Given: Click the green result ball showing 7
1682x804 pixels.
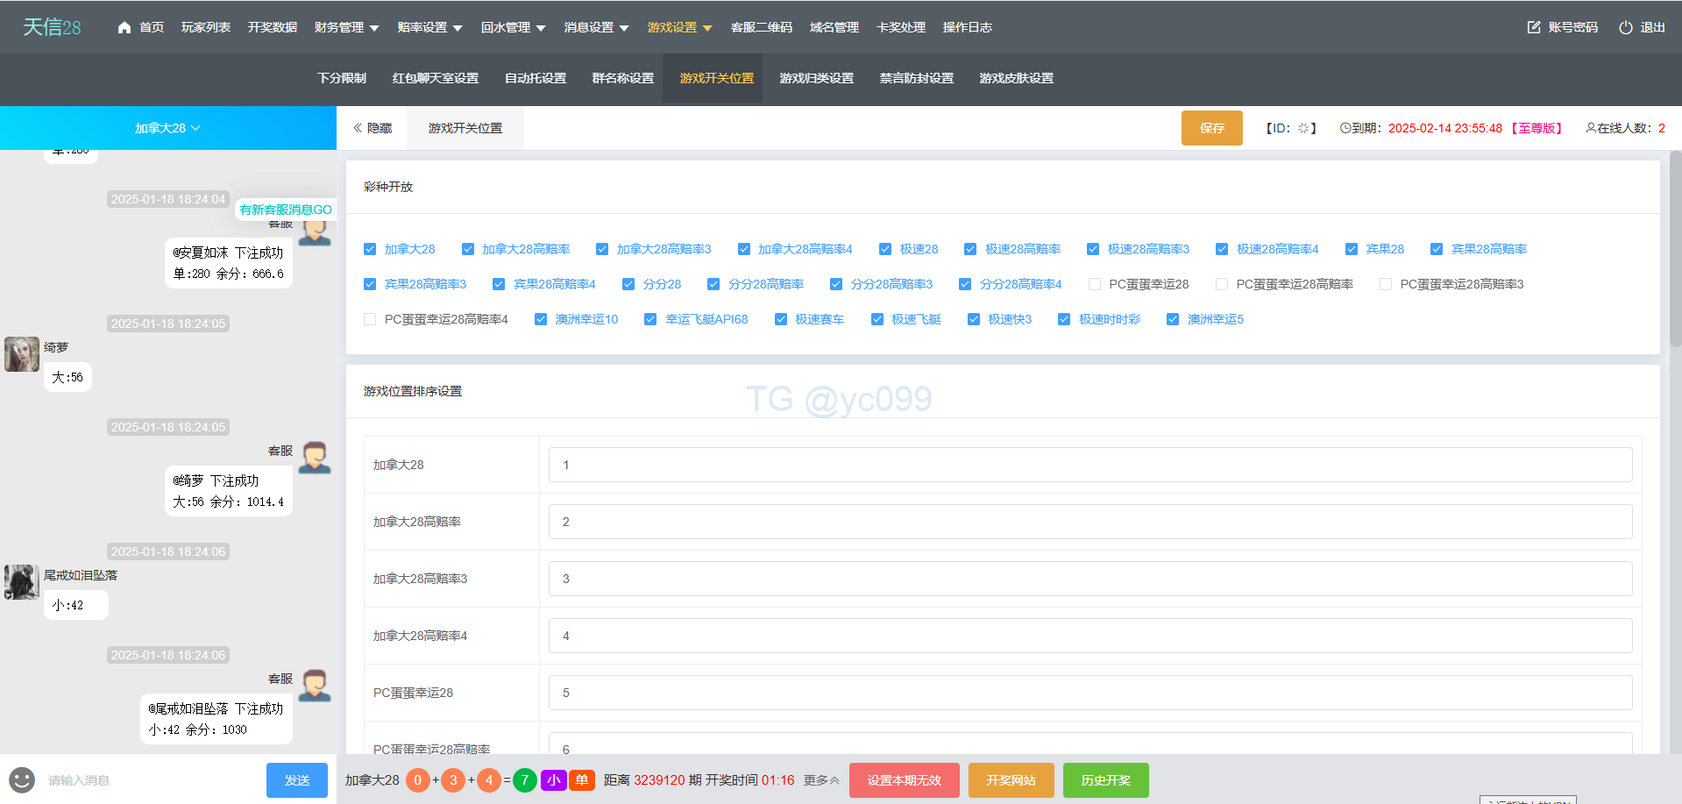Looking at the screenshot, I should 524,779.
